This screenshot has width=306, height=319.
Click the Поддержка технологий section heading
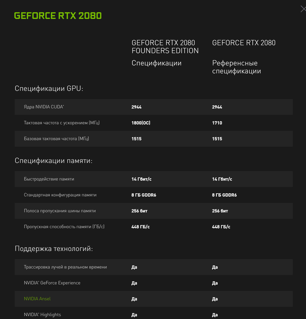(x=54, y=249)
